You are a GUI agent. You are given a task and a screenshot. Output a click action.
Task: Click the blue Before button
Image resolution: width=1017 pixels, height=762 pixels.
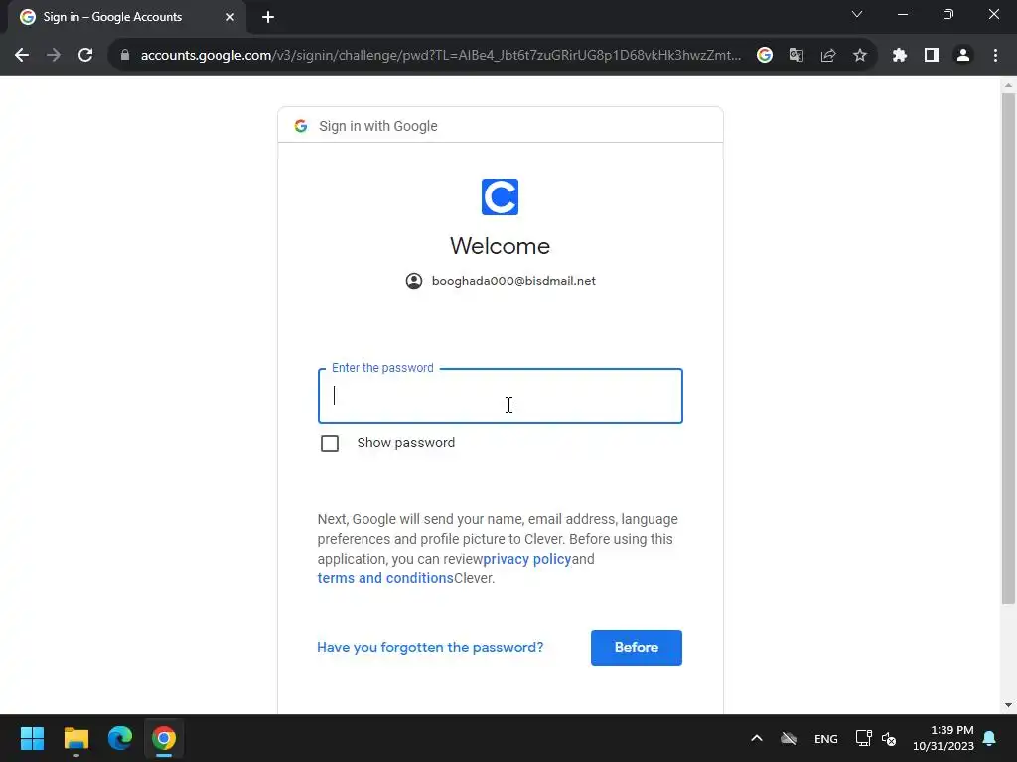click(637, 647)
